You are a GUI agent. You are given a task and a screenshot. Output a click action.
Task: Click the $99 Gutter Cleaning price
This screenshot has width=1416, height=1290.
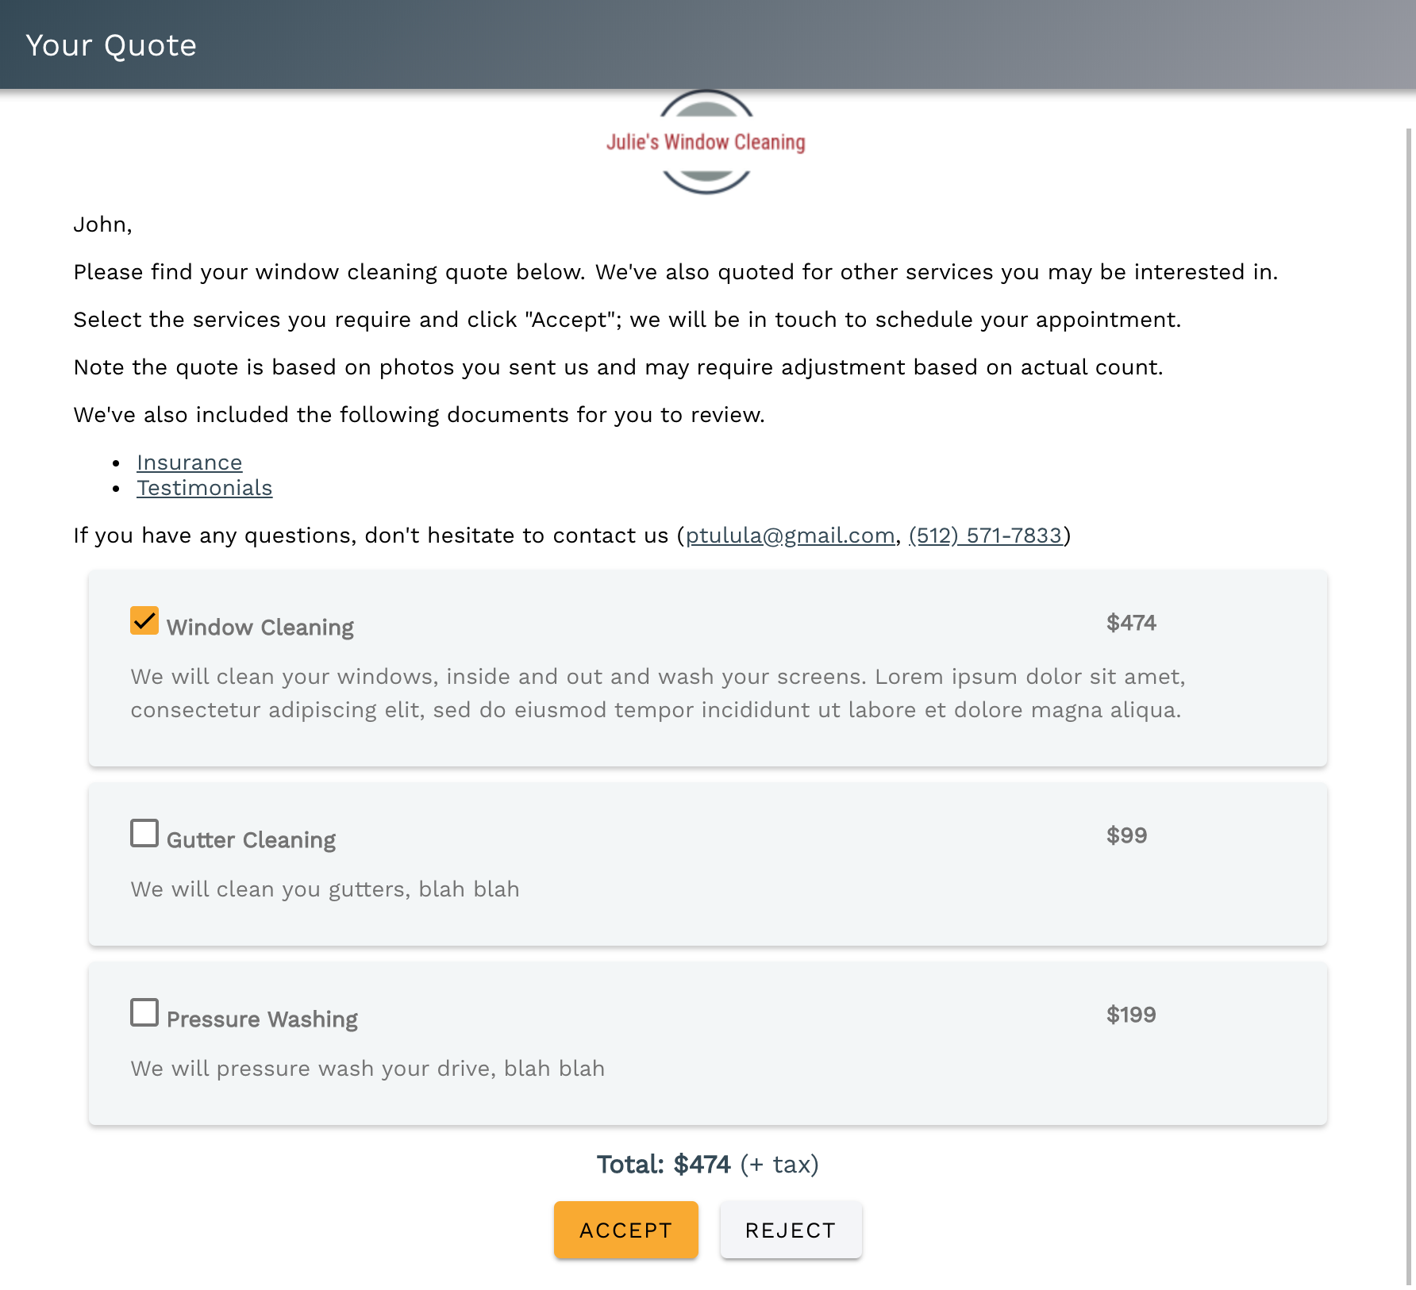[x=1126, y=835]
